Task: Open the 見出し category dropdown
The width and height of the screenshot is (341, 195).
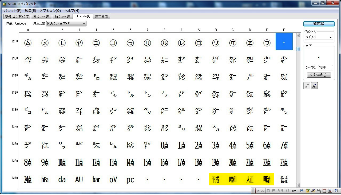Action: pos(66,24)
